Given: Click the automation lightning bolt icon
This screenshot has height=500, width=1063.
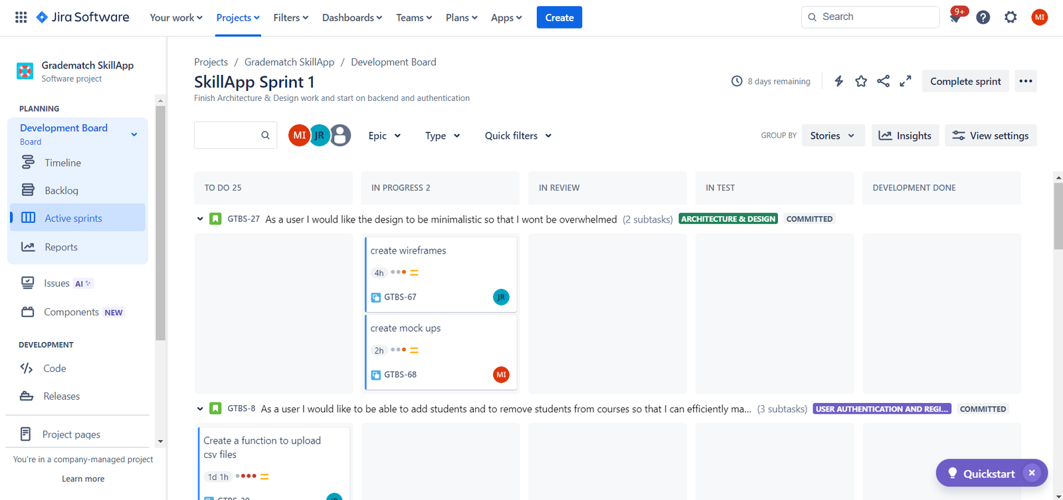Looking at the screenshot, I should (x=839, y=81).
